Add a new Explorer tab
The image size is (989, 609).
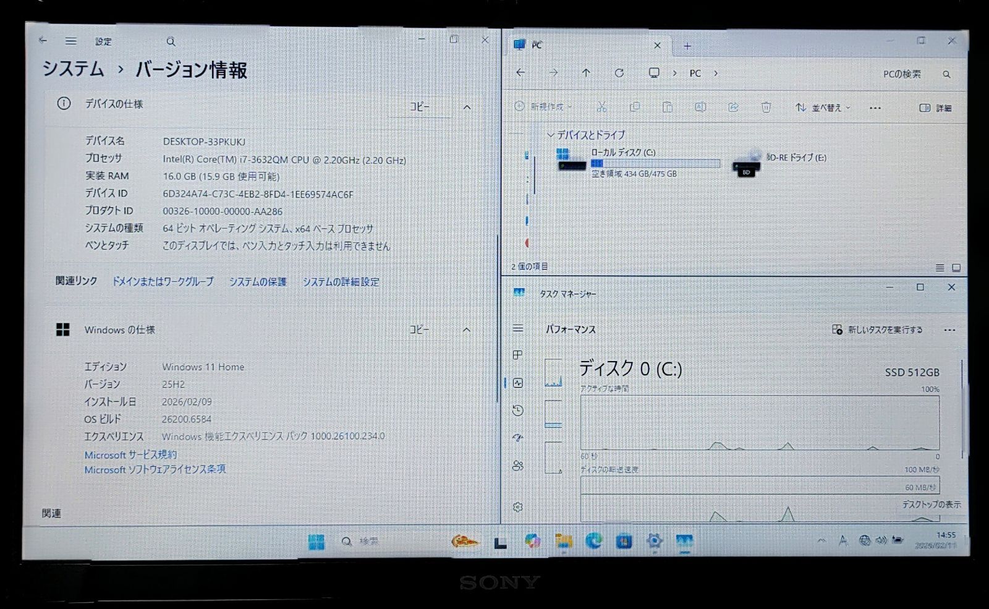coord(687,46)
